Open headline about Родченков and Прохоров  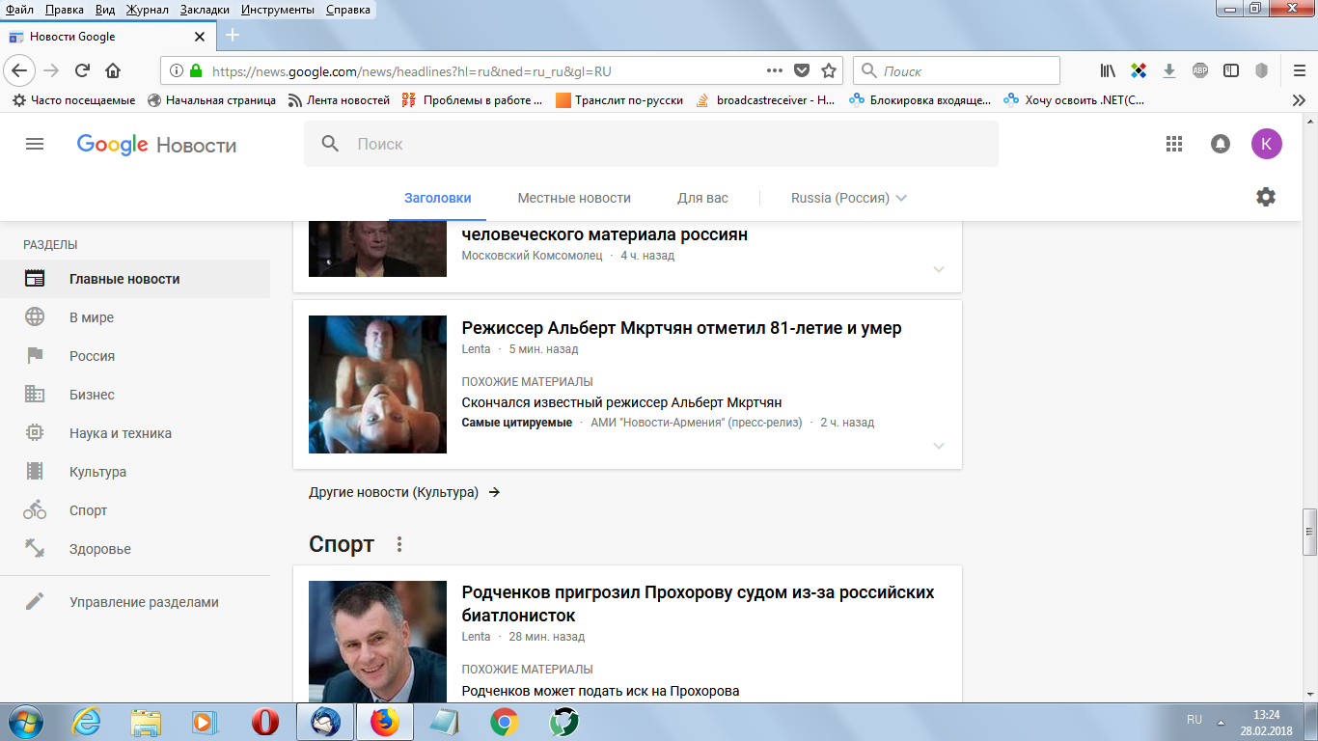coord(698,604)
